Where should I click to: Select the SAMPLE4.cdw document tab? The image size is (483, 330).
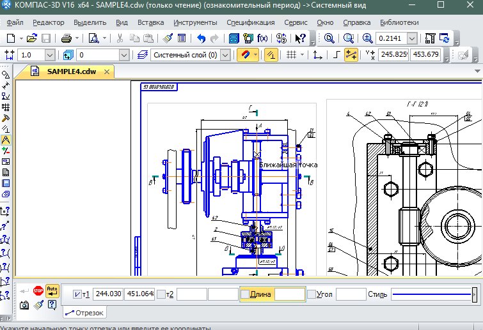point(72,71)
